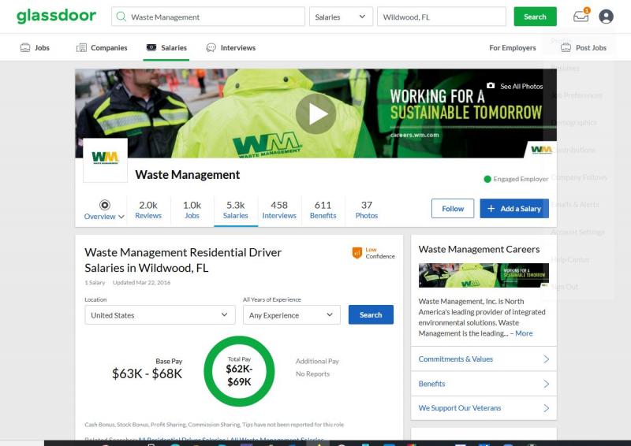The image size is (631, 446).
Task: Click the Waste Management Careers banner thumbnail
Action: (x=484, y=276)
